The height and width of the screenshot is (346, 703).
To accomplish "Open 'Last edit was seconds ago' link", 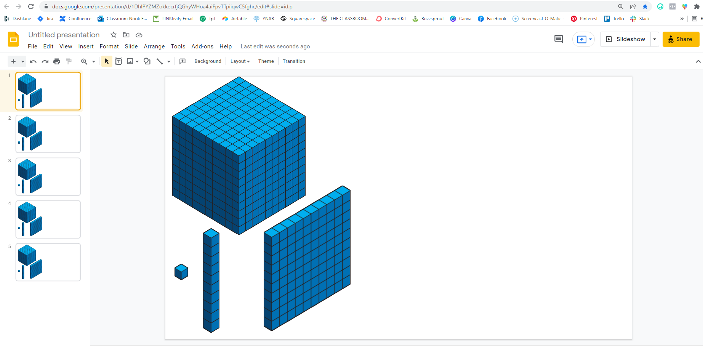I will click(275, 46).
